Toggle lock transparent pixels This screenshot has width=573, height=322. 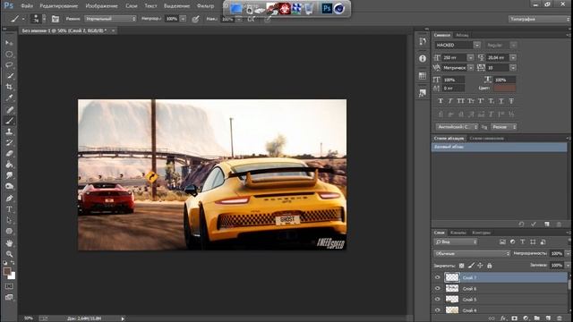(462, 266)
